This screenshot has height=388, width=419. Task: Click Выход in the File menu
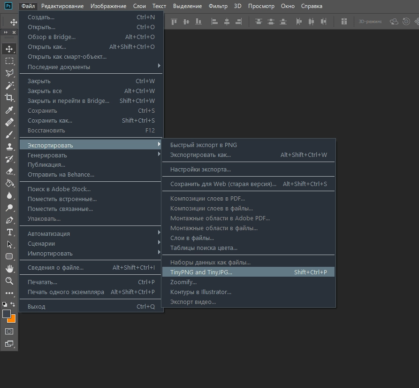coord(91,306)
